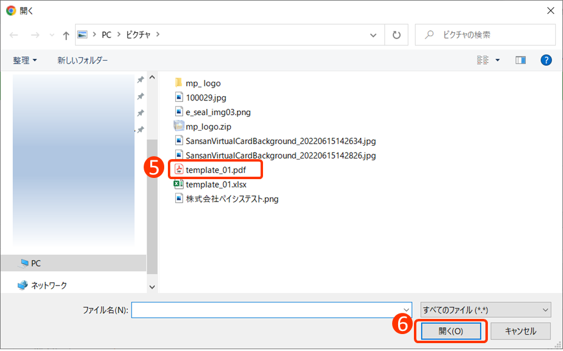Select the mp_logo.zip archive

click(x=208, y=126)
